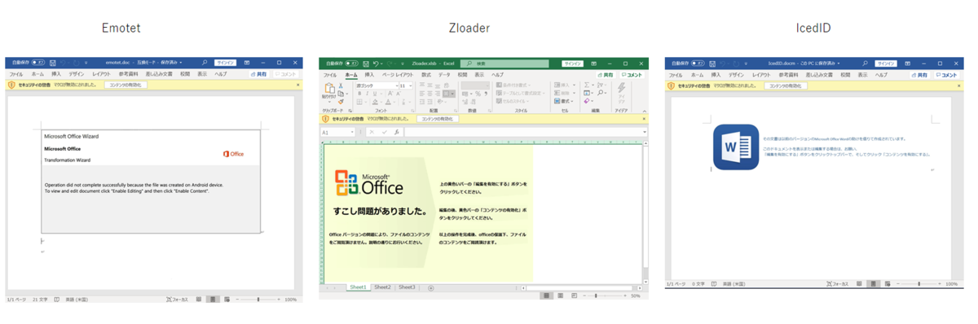Screen dimensions: 978x324
Task: Open the font size dropdown in Excel
Action: pos(411,85)
